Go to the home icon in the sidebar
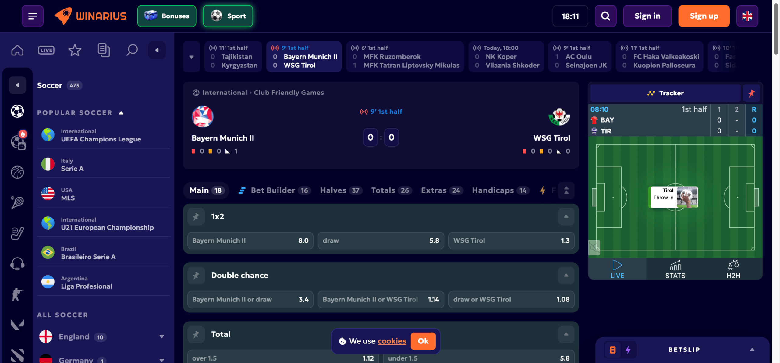The image size is (780, 363). click(17, 50)
